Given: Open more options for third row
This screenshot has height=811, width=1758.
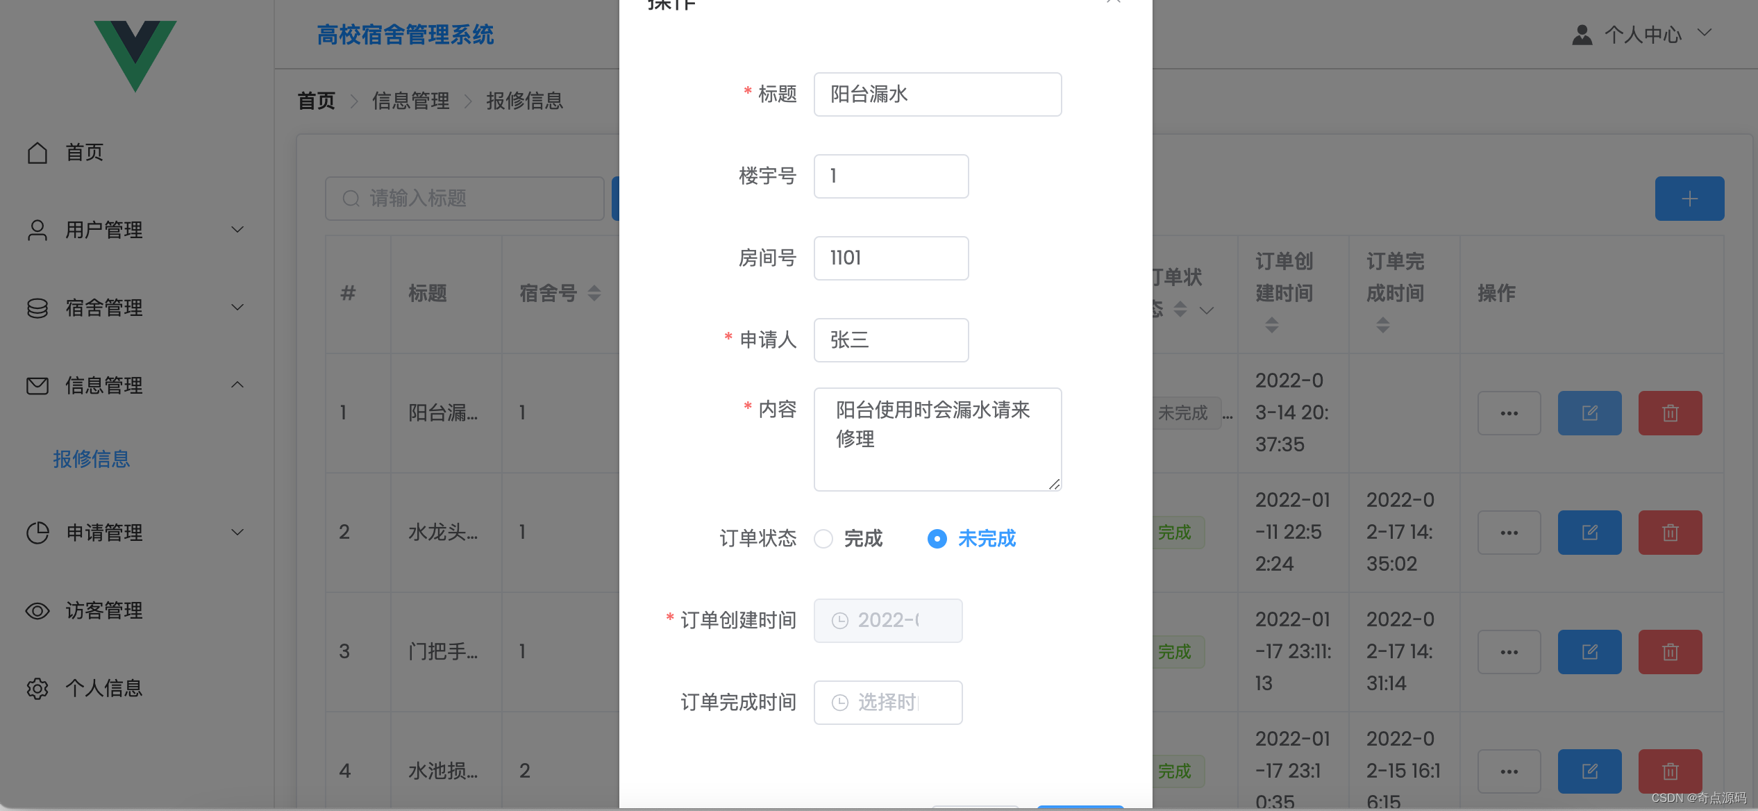Looking at the screenshot, I should tap(1509, 652).
